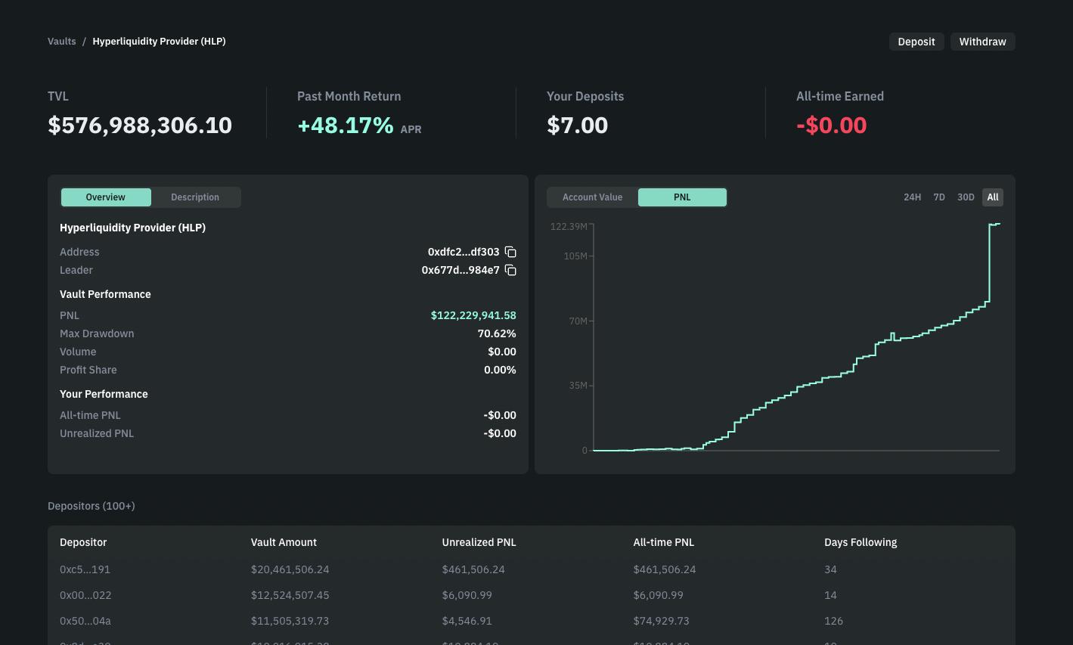The width and height of the screenshot is (1073, 645).
Task: Click the Depositor column header
Action: click(83, 542)
